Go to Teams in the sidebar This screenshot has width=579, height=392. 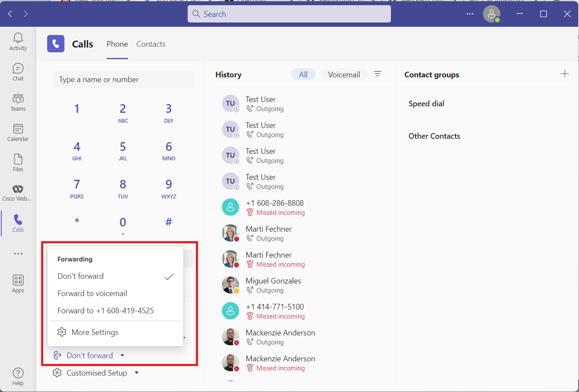click(18, 102)
